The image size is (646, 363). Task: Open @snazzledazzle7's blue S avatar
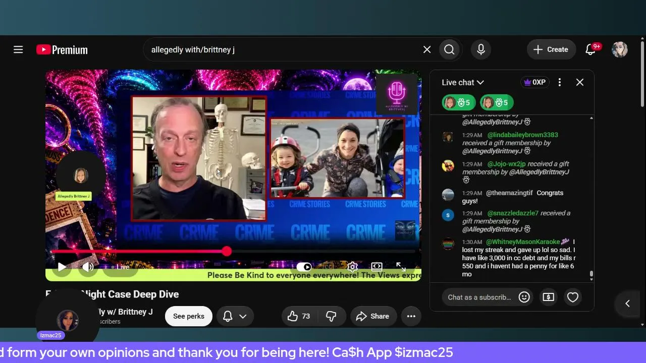point(448,215)
